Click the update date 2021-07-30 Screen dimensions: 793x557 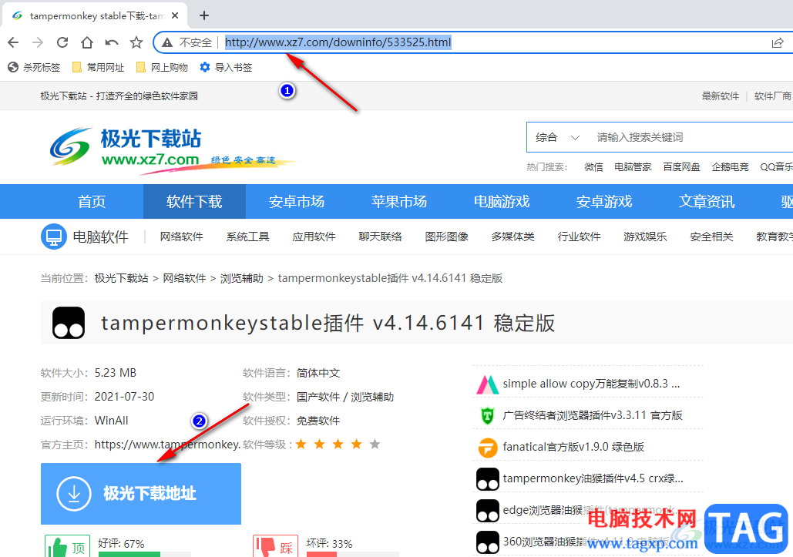124,397
